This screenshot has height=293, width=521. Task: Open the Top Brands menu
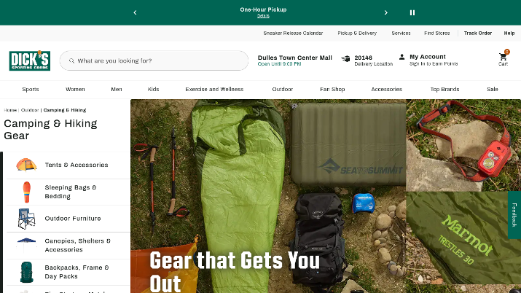(444, 90)
